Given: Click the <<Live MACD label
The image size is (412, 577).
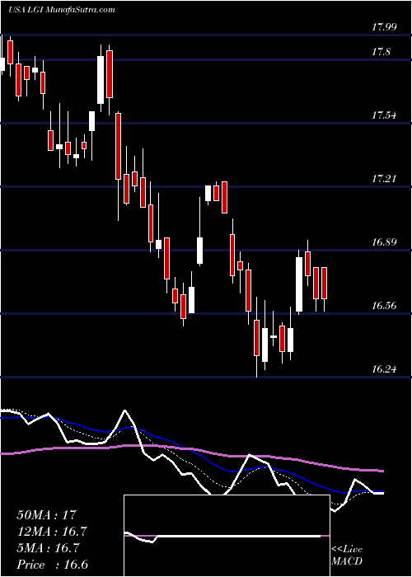Looking at the screenshot, I should [347, 556].
